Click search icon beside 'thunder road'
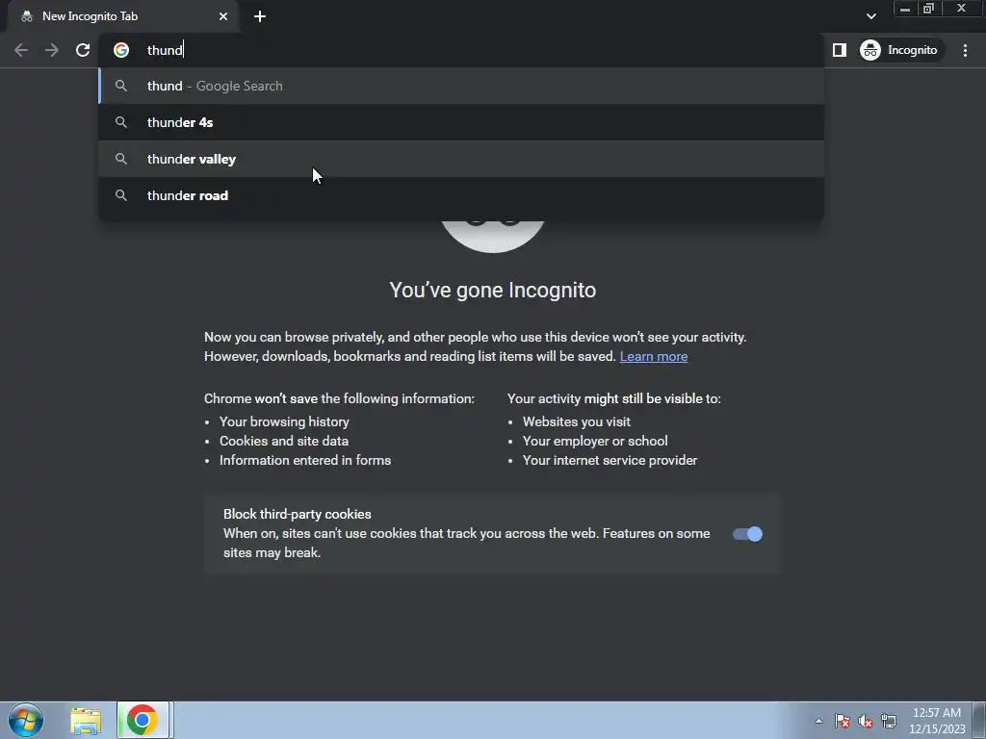The image size is (986, 739). pos(121,195)
